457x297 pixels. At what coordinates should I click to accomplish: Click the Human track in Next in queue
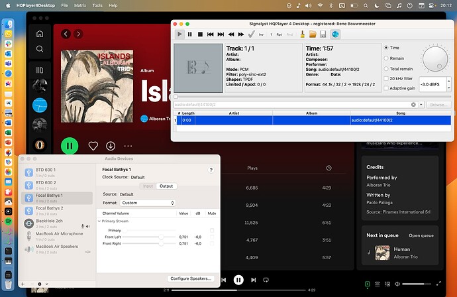(400, 253)
